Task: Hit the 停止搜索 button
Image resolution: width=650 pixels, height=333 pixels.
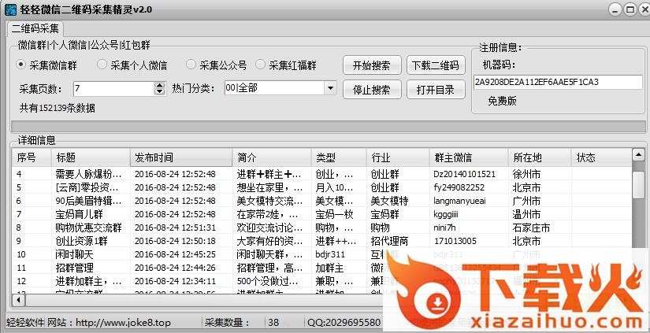Action: [x=372, y=90]
